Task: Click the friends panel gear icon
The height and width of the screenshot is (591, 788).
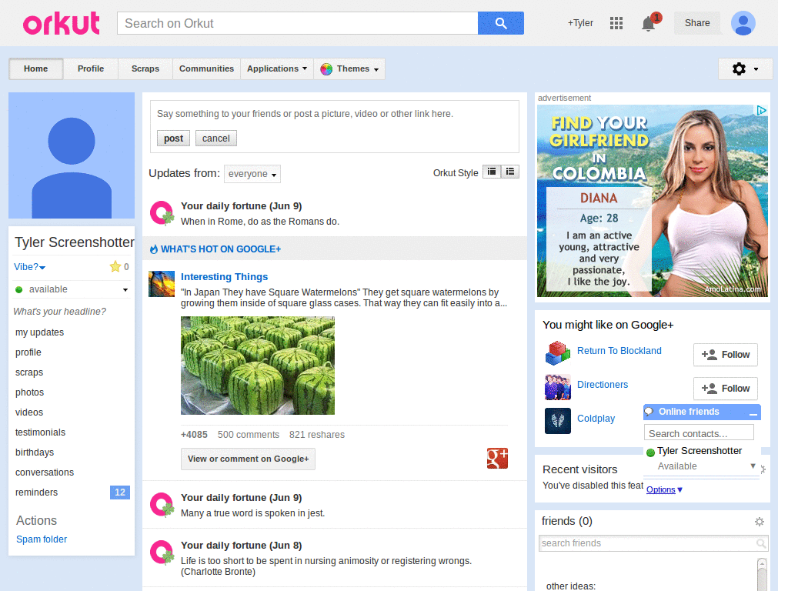Action: tap(760, 522)
